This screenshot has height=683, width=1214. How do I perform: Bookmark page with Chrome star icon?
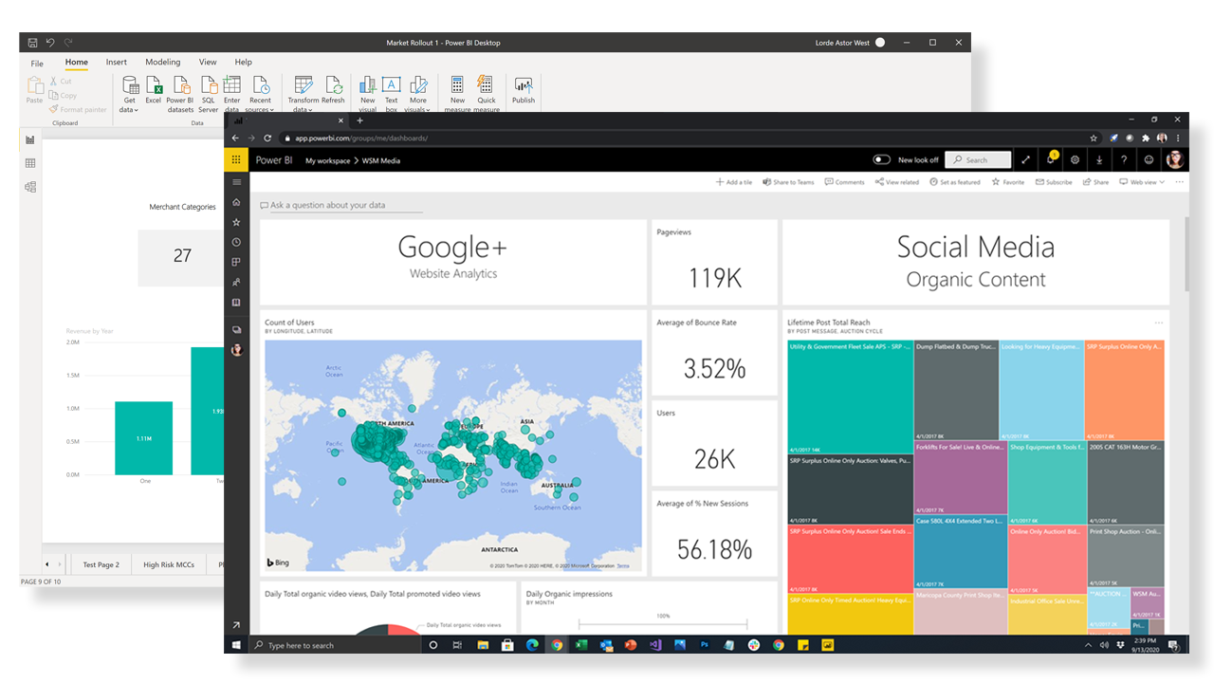point(1094,138)
